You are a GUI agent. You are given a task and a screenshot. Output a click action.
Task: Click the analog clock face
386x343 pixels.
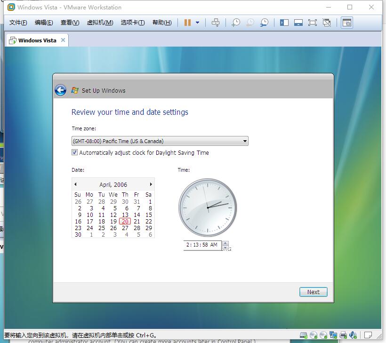[x=208, y=207]
